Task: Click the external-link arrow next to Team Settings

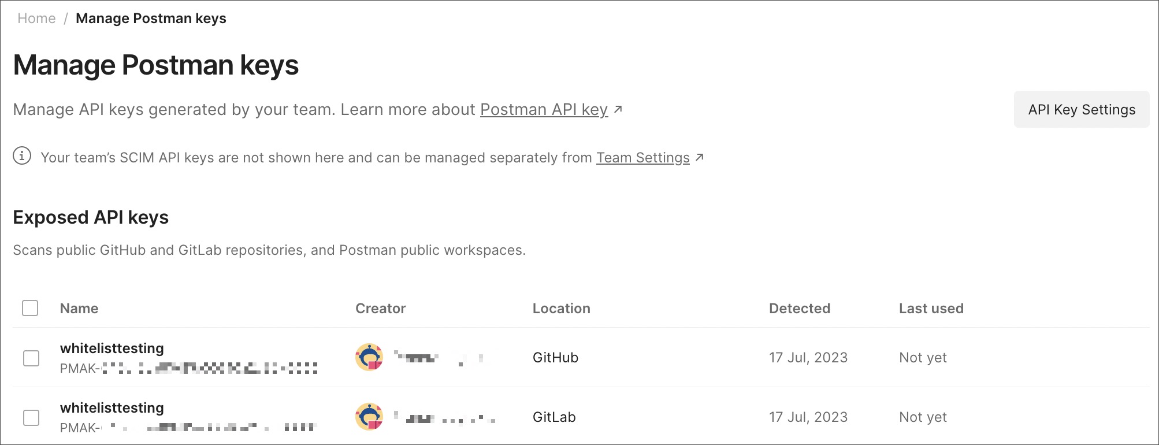Action: click(700, 158)
